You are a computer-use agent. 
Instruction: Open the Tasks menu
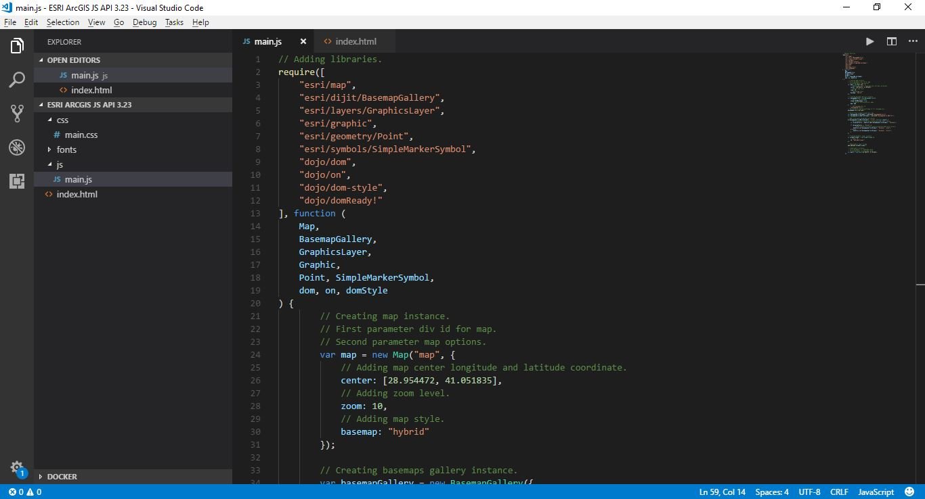(x=174, y=22)
